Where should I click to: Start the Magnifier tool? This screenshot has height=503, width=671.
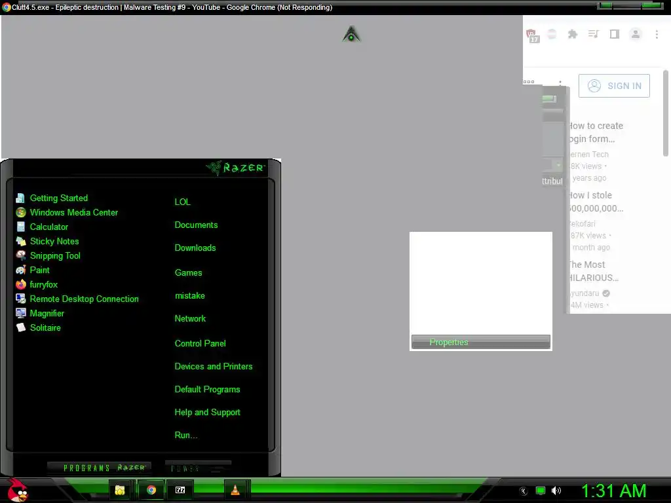[40, 314]
